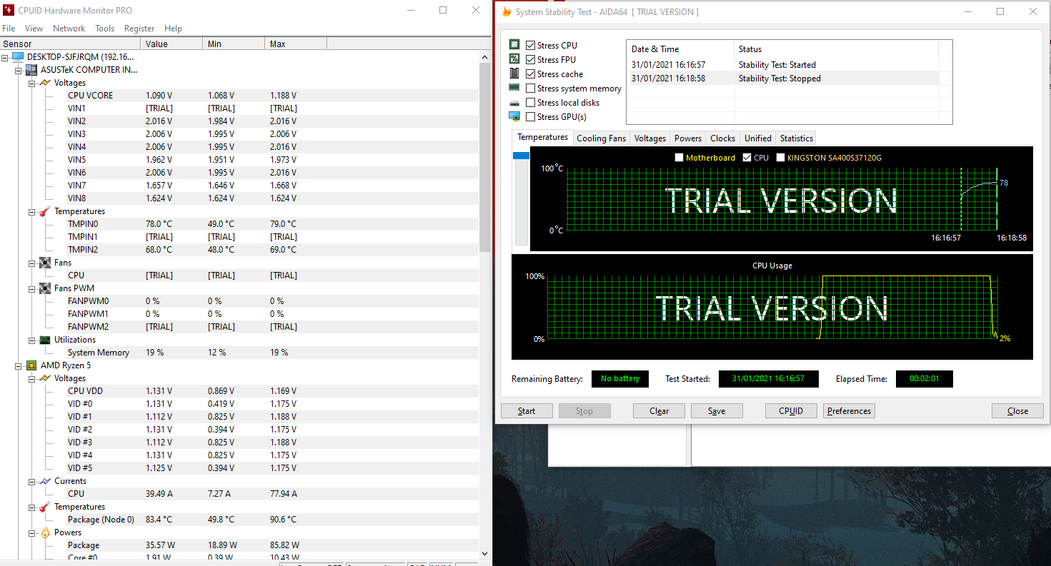
Task: Collapse the Utilizations branch
Action: point(32,340)
